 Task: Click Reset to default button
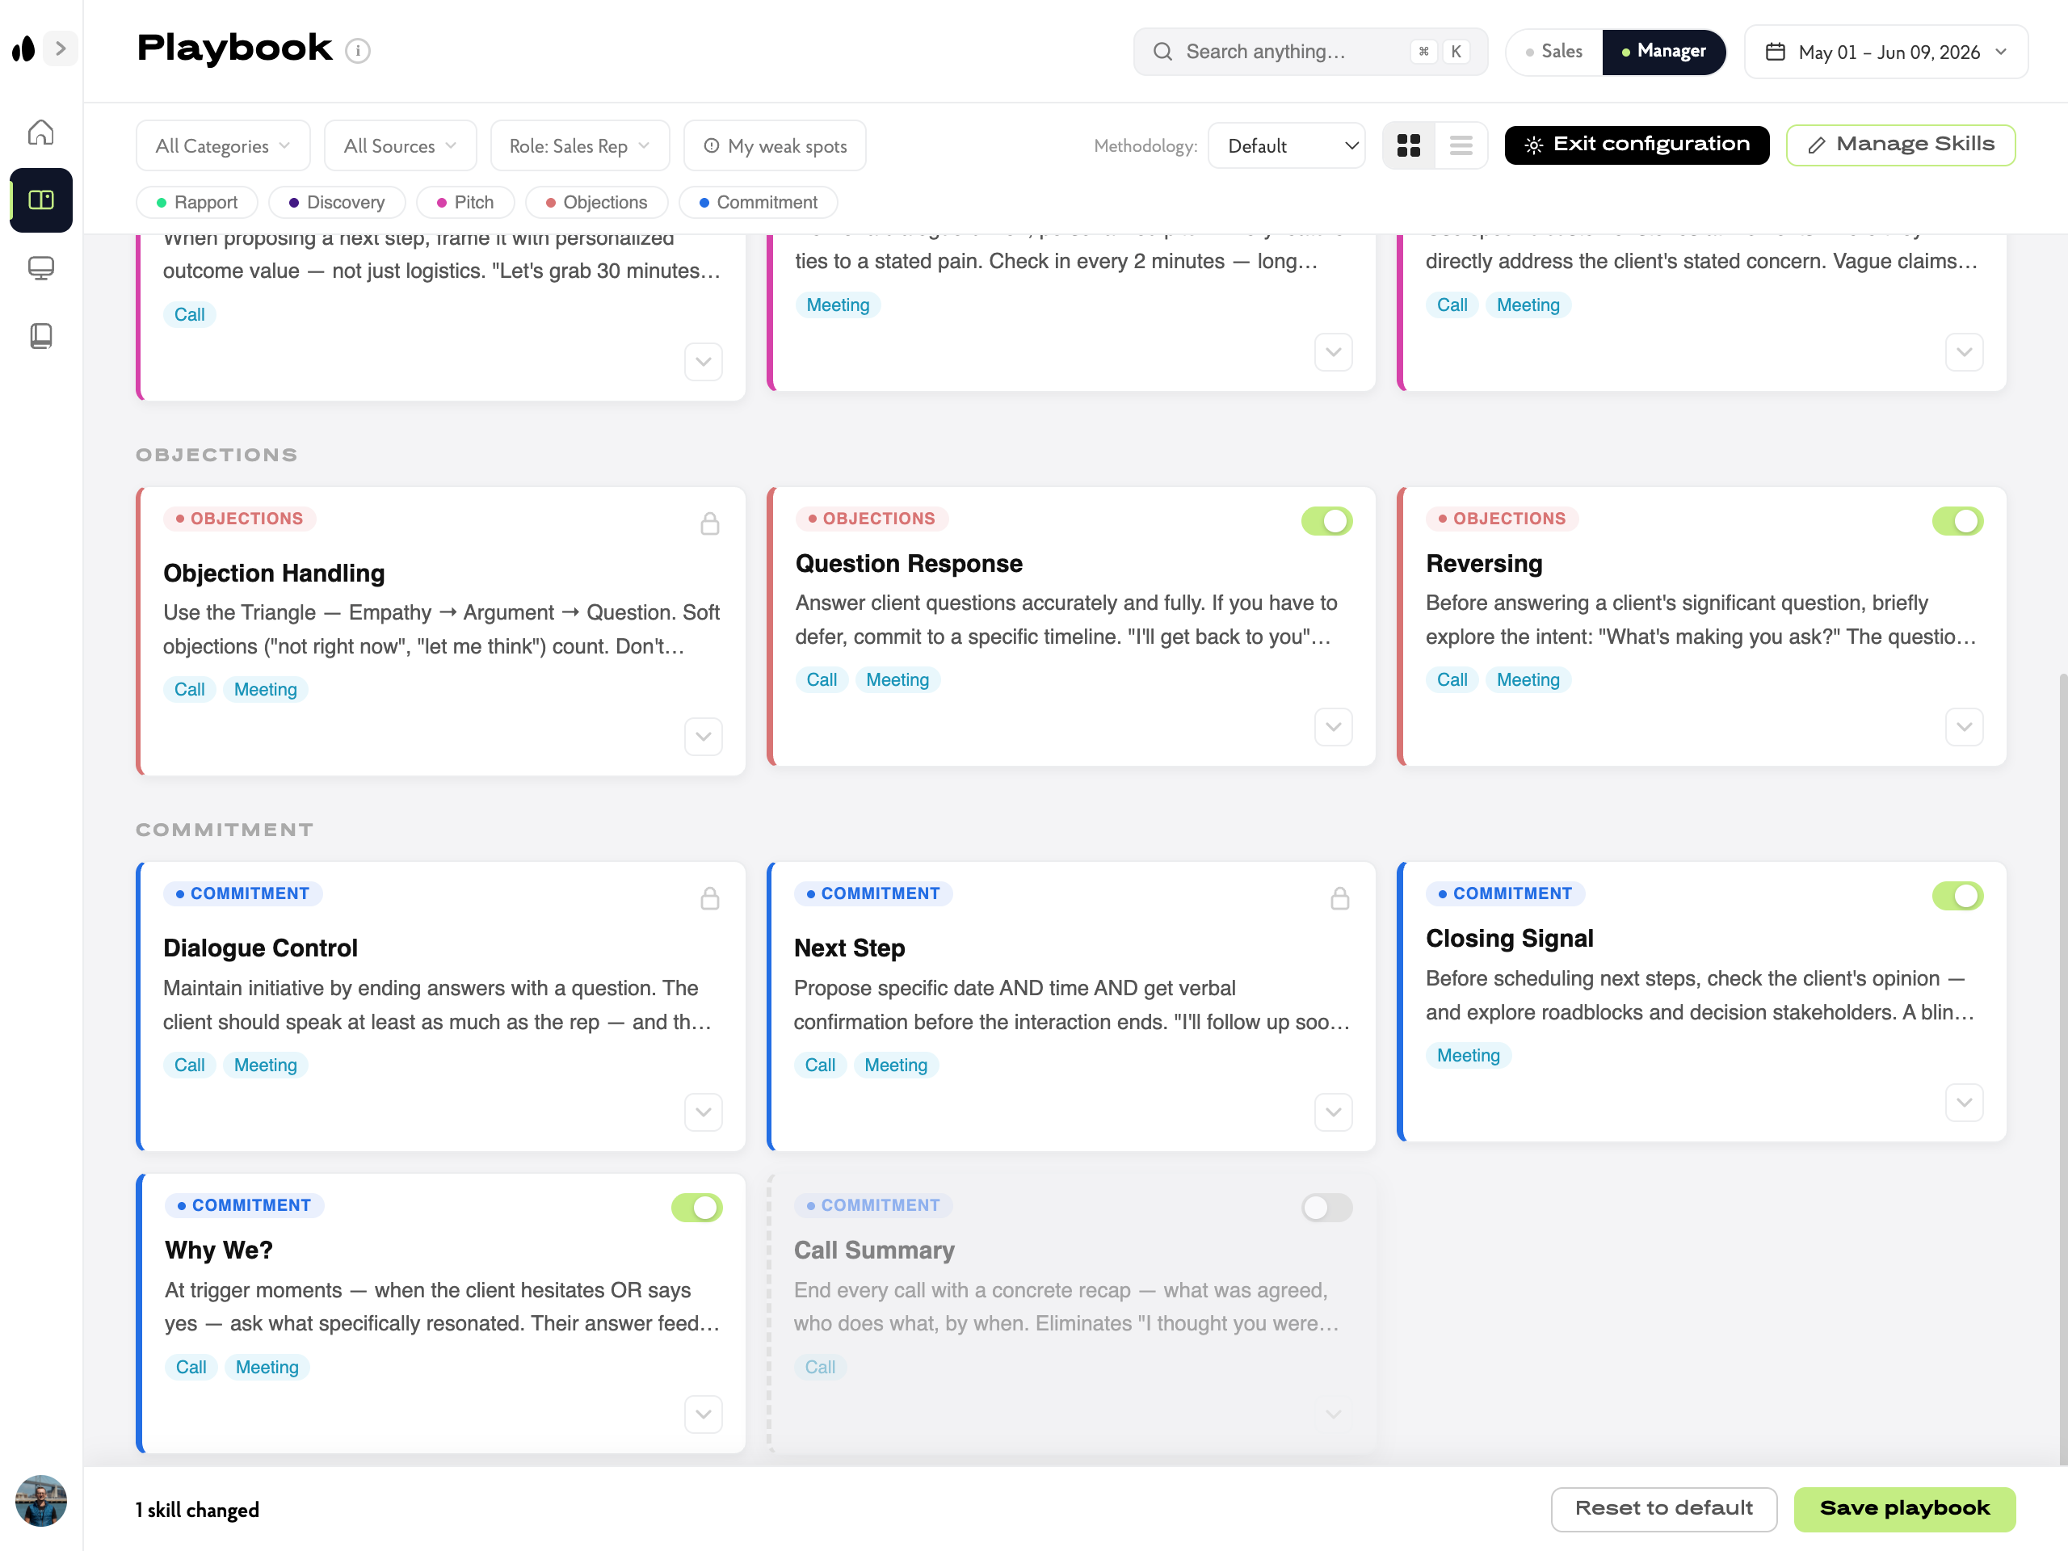(x=1663, y=1508)
